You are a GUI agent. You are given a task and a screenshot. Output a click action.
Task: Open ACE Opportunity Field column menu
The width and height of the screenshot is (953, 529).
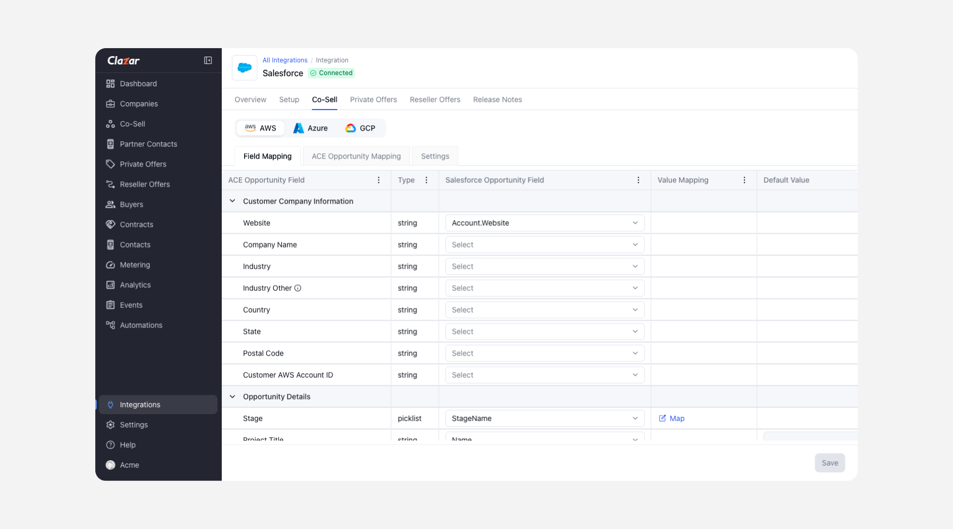[379, 180]
